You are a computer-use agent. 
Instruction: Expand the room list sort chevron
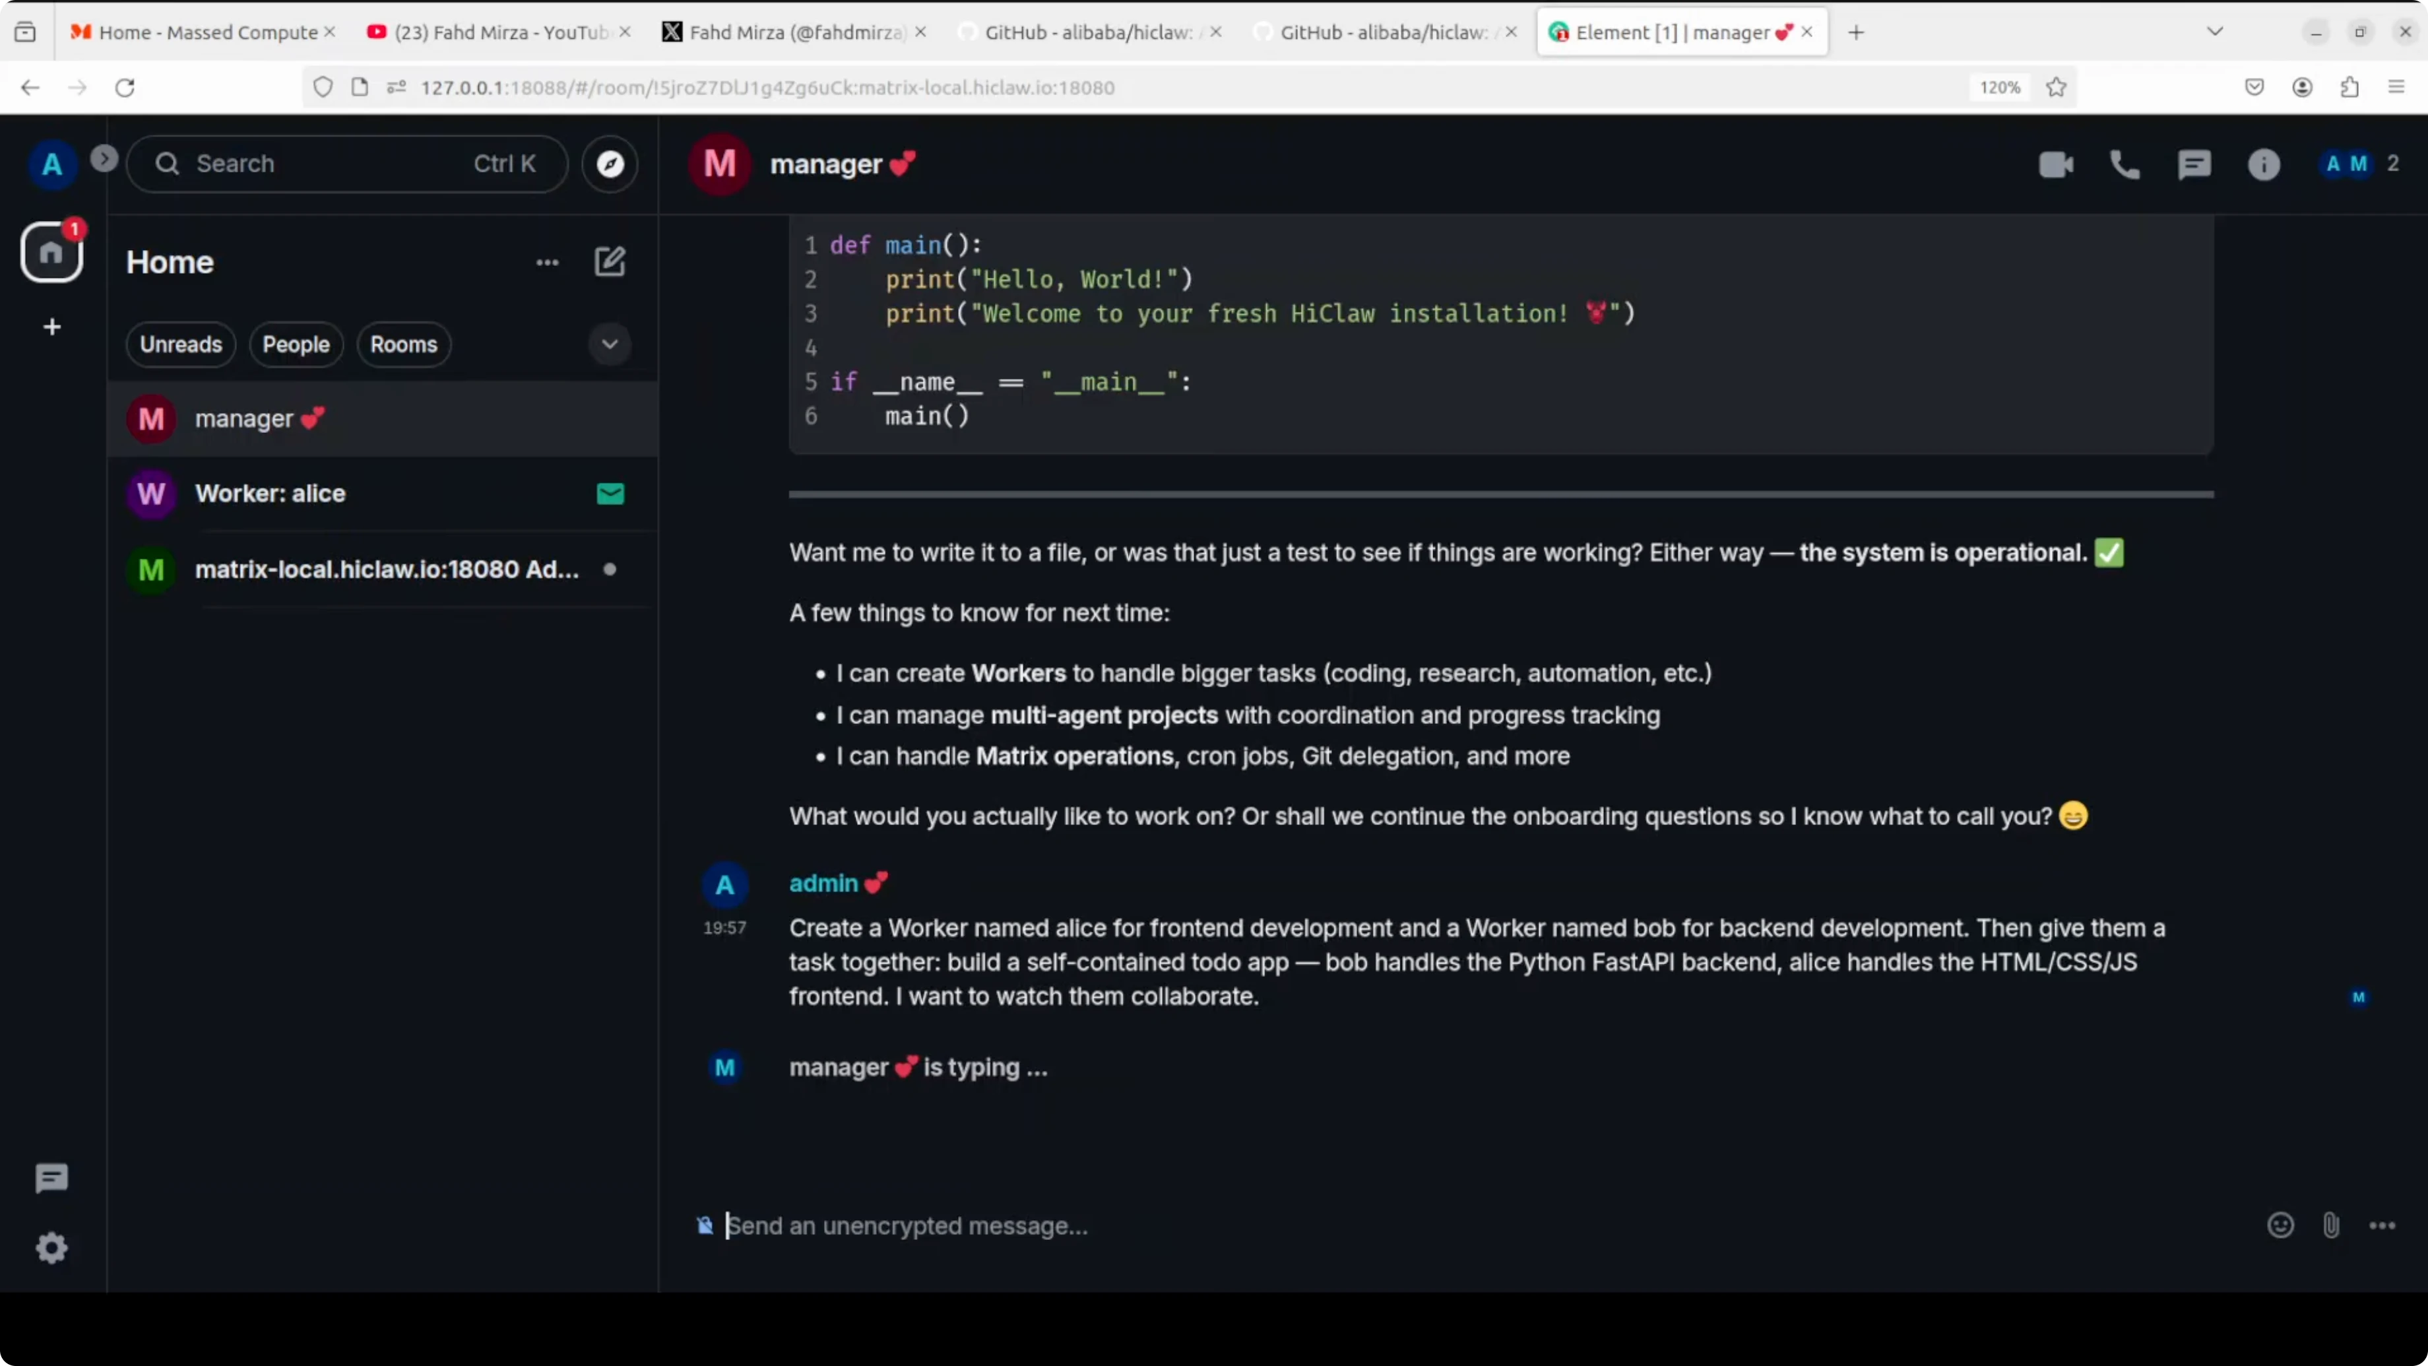coord(610,344)
